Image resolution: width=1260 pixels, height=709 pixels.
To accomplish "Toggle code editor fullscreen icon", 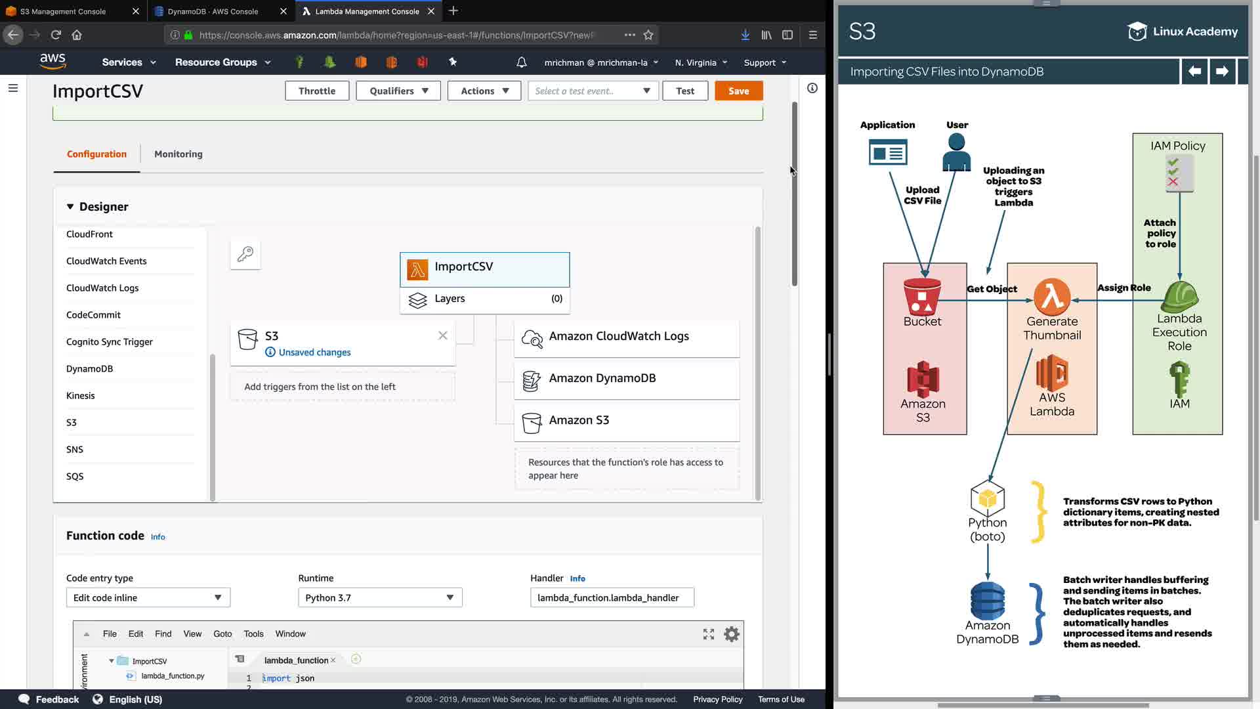I will [708, 634].
